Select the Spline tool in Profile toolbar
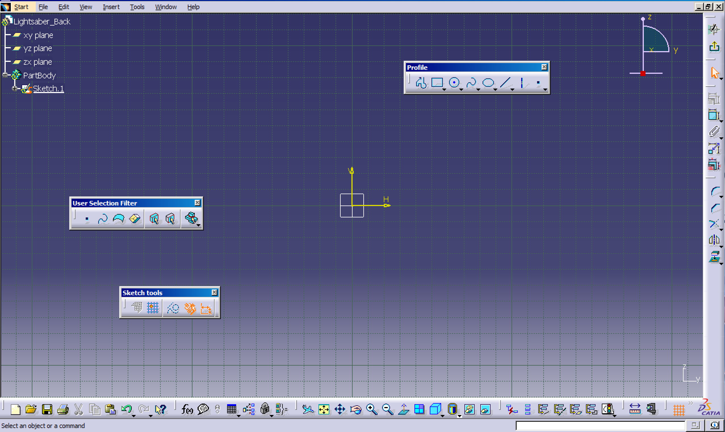 click(471, 83)
